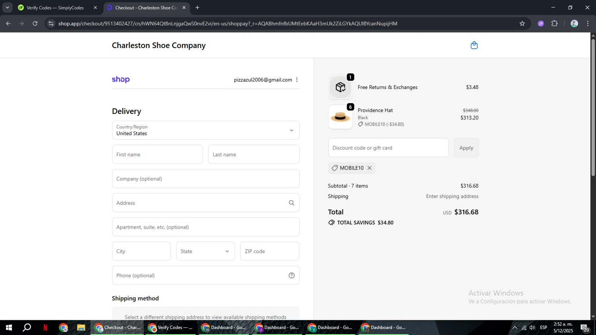The image size is (596, 335).
Task: Click the ESP input language indicator
Action: click(x=544, y=327)
